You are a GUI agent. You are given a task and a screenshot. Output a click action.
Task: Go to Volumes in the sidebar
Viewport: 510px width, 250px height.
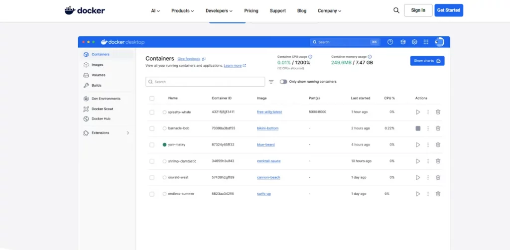98,75
